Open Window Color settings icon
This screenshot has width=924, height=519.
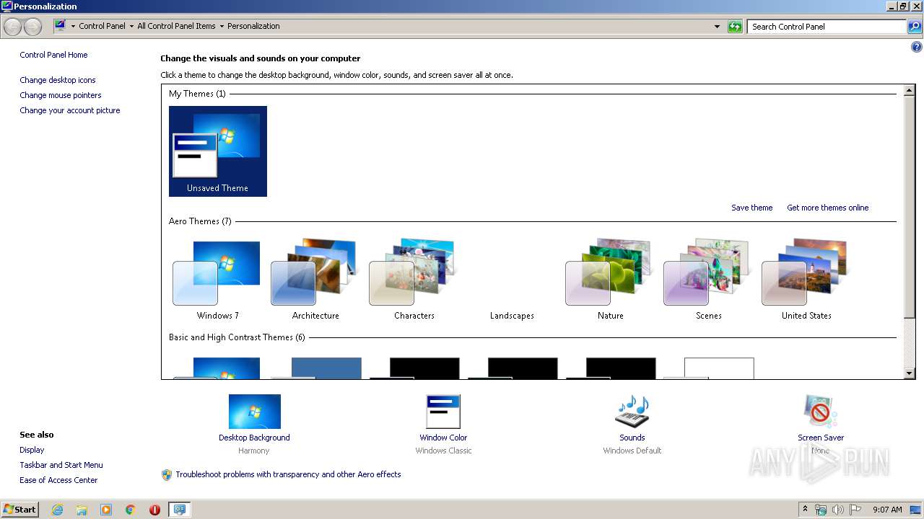click(443, 412)
